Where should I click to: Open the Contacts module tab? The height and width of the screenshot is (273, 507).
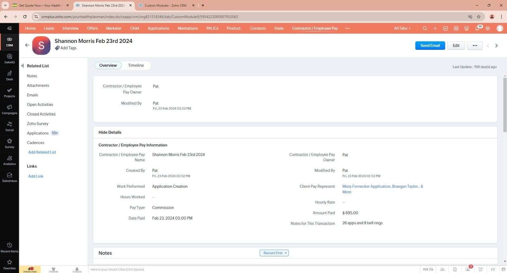[x=258, y=28]
